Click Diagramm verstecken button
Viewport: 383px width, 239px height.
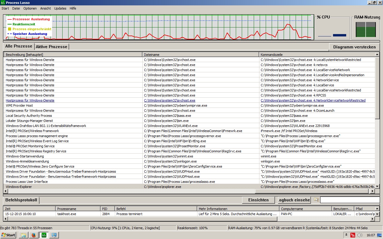pos(354,47)
